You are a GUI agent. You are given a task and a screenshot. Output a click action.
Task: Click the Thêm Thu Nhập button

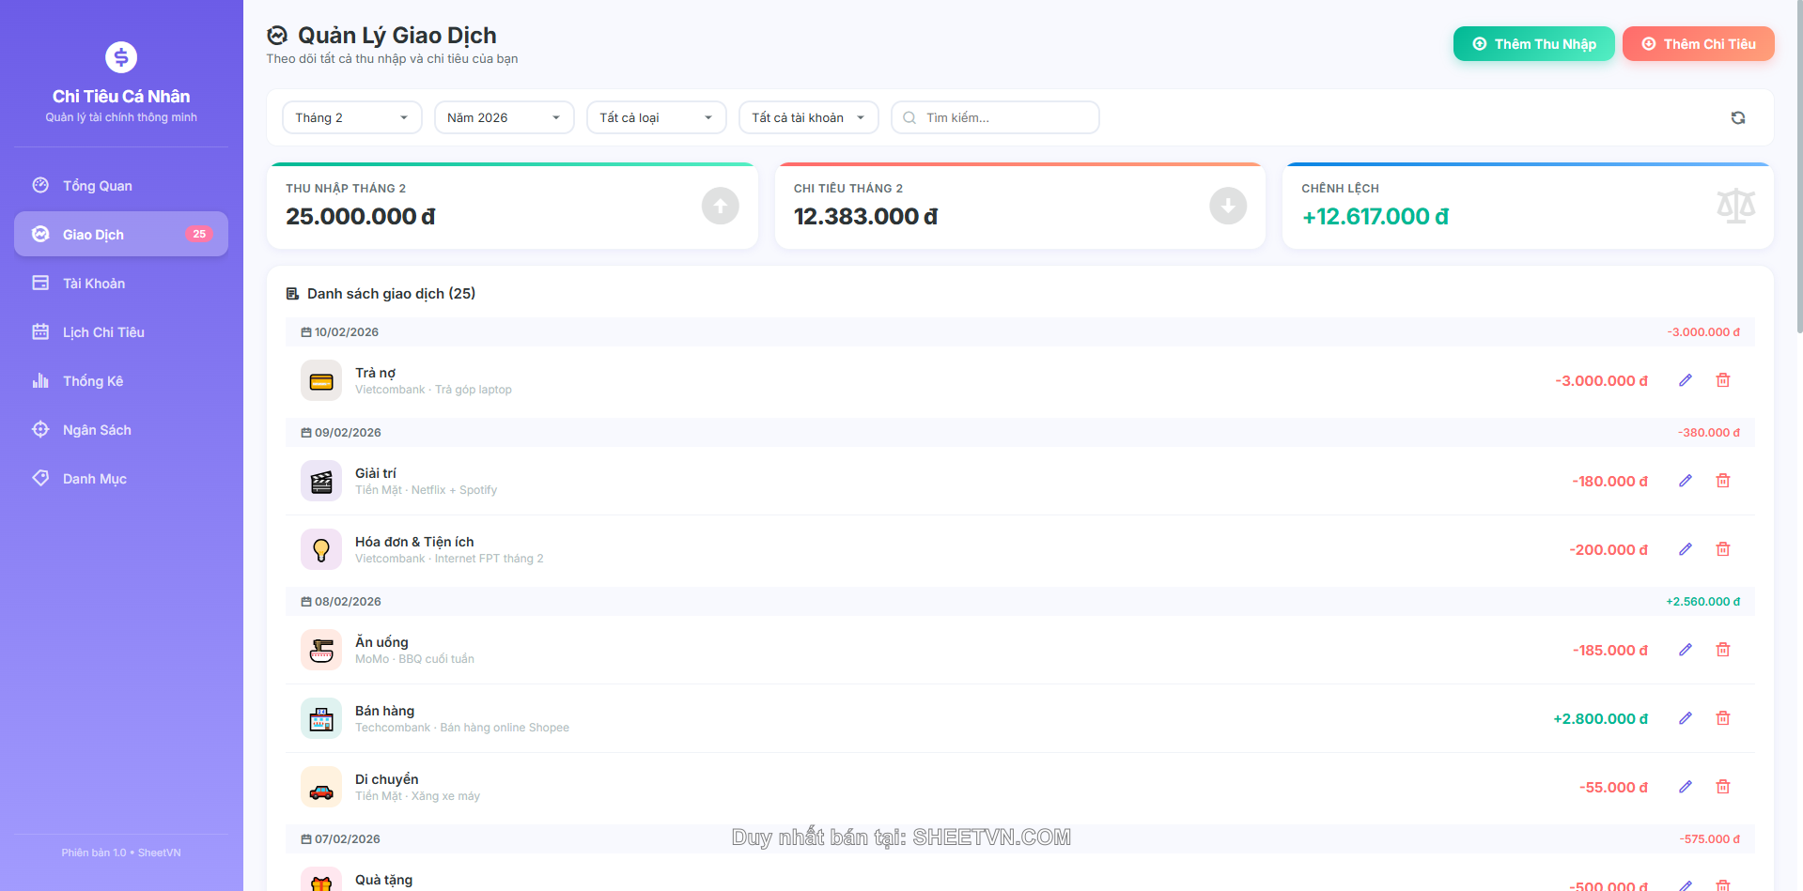[x=1533, y=44]
